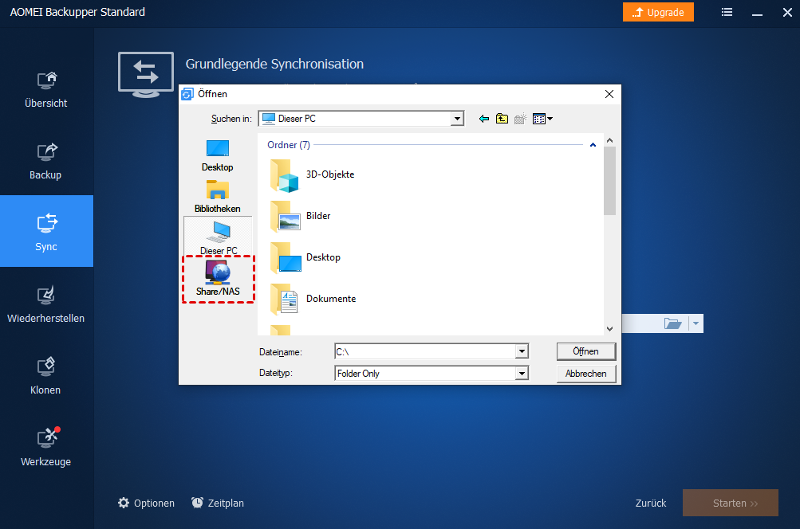Expand the Suchen in location dropdown
800x529 pixels.
[x=457, y=119]
